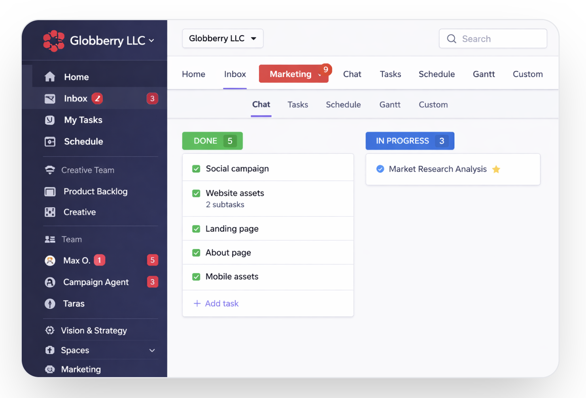Viewport: 586px width, 398px height.
Task: Select the second row Gantt sub-tab
Action: pyautogui.click(x=390, y=105)
